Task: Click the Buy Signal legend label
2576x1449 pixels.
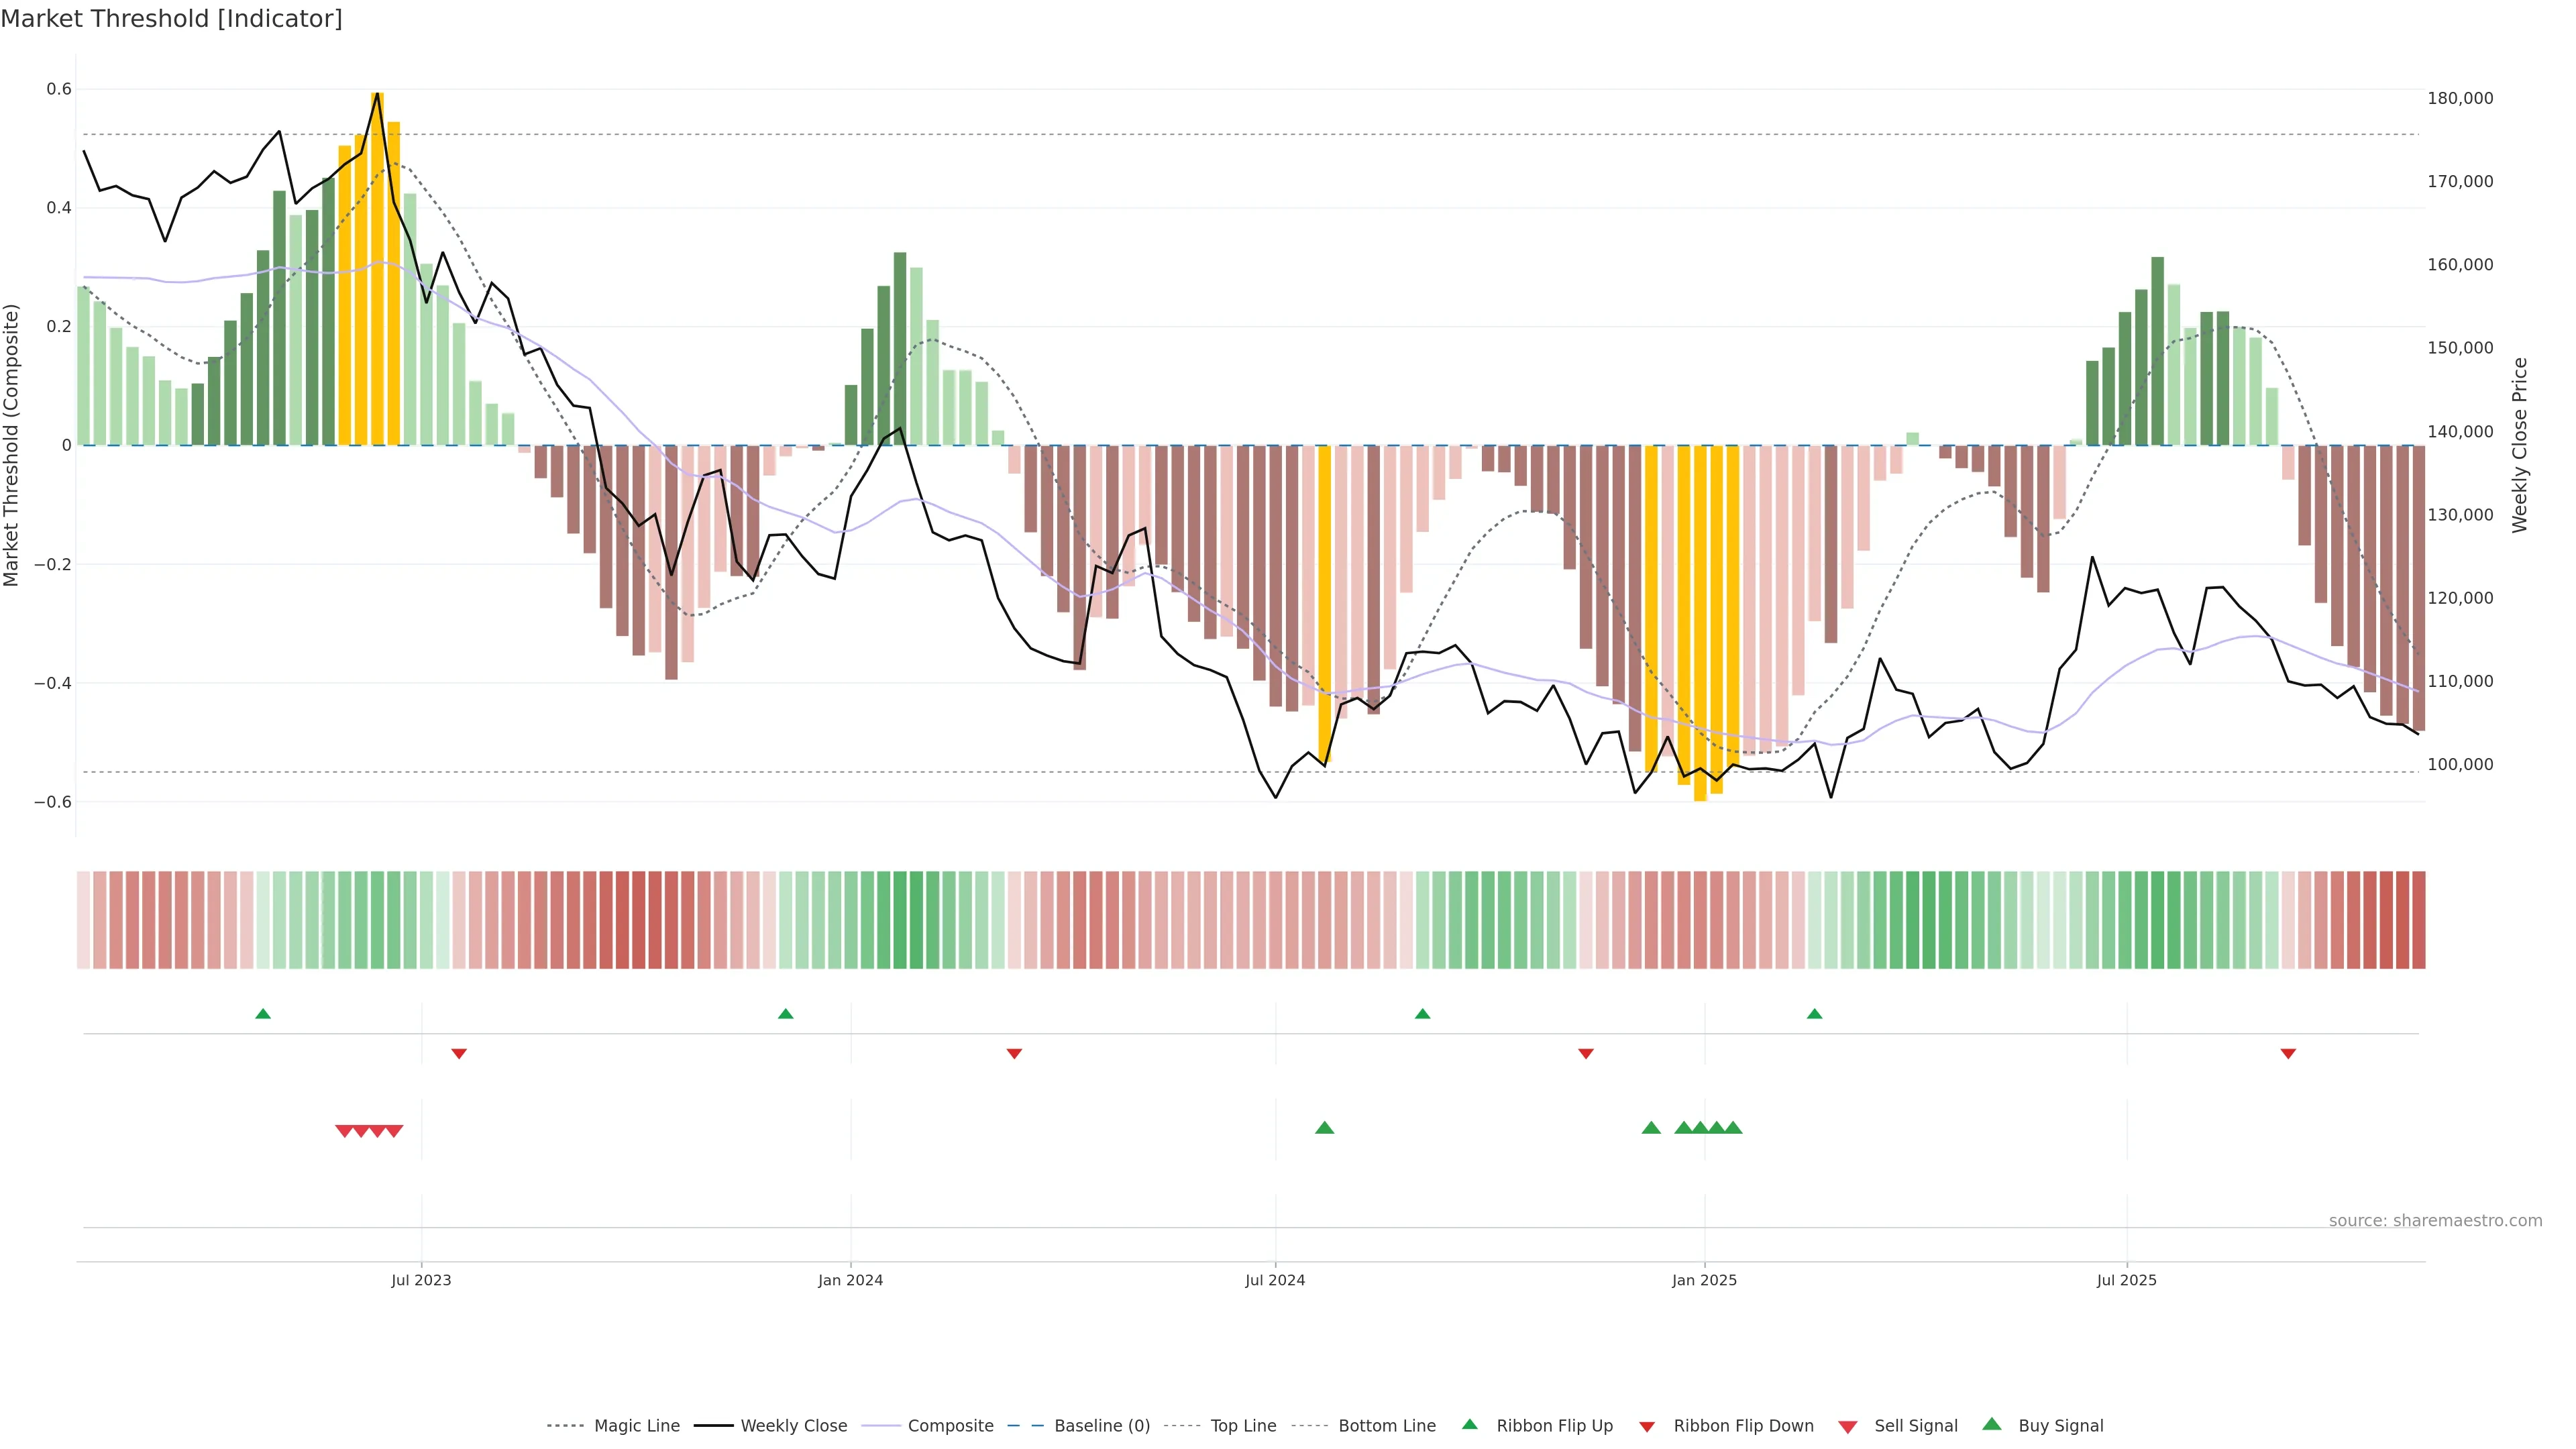Action: click(x=2060, y=1426)
